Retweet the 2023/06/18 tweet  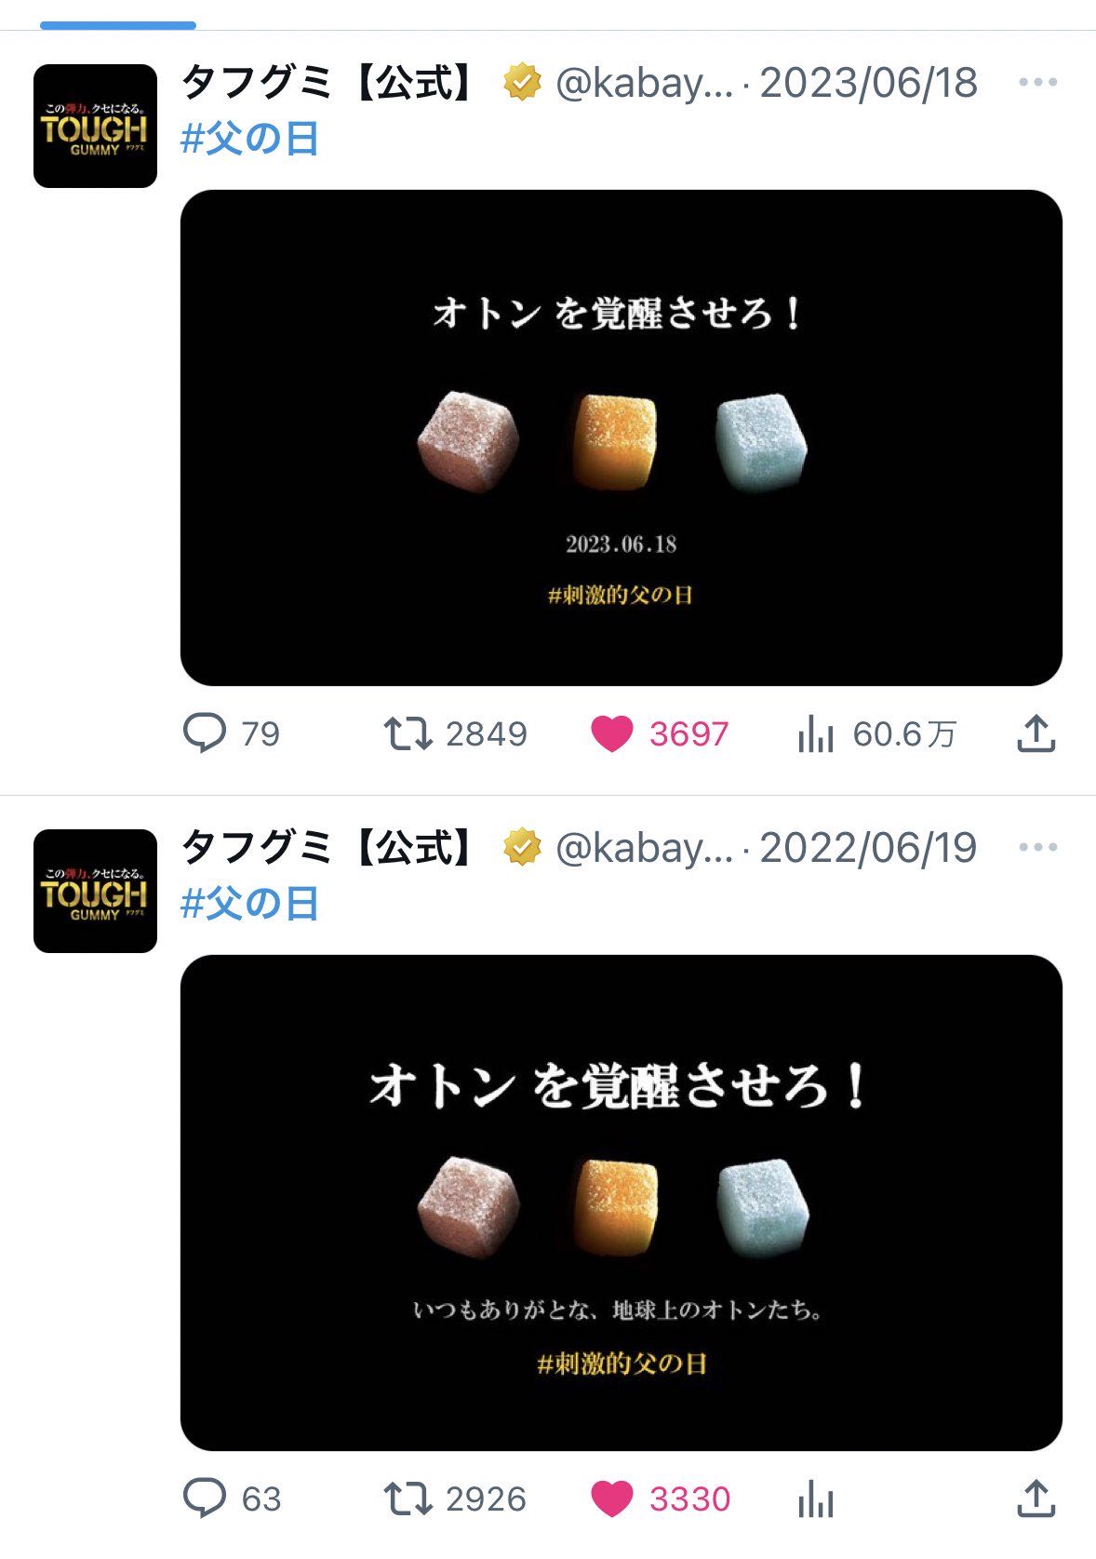tap(456, 734)
